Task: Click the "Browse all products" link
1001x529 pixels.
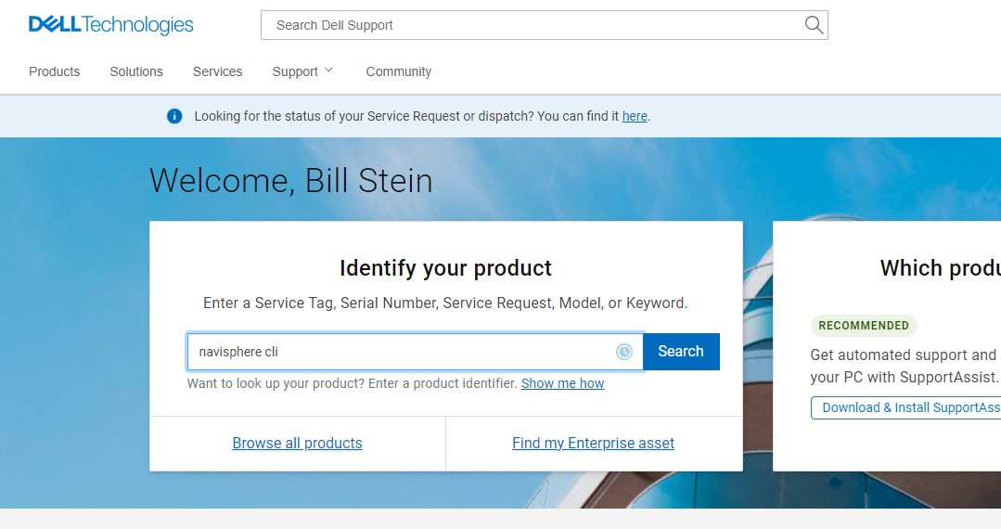Action: pyautogui.click(x=297, y=444)
